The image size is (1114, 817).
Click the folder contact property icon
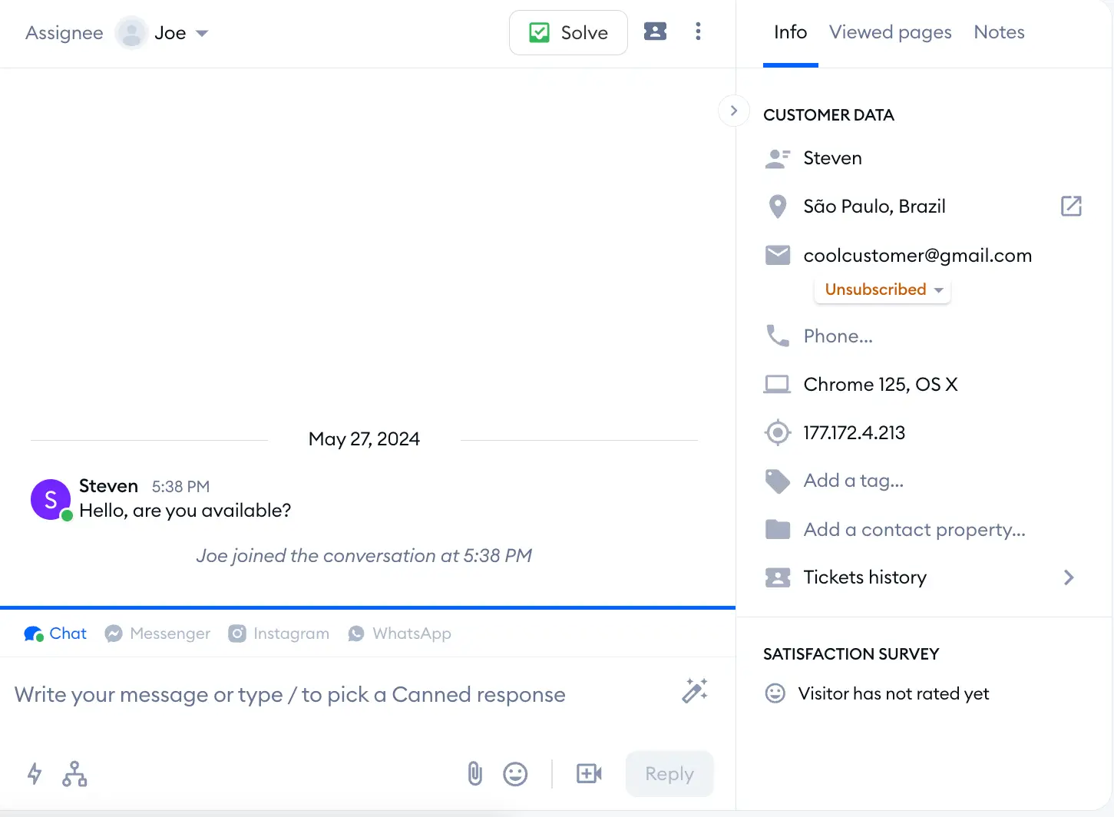click(x=778, y=529)
